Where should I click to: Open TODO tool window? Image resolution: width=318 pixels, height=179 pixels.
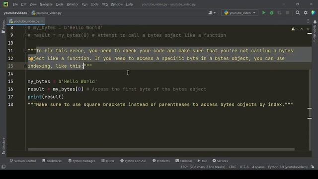[108, 161]
